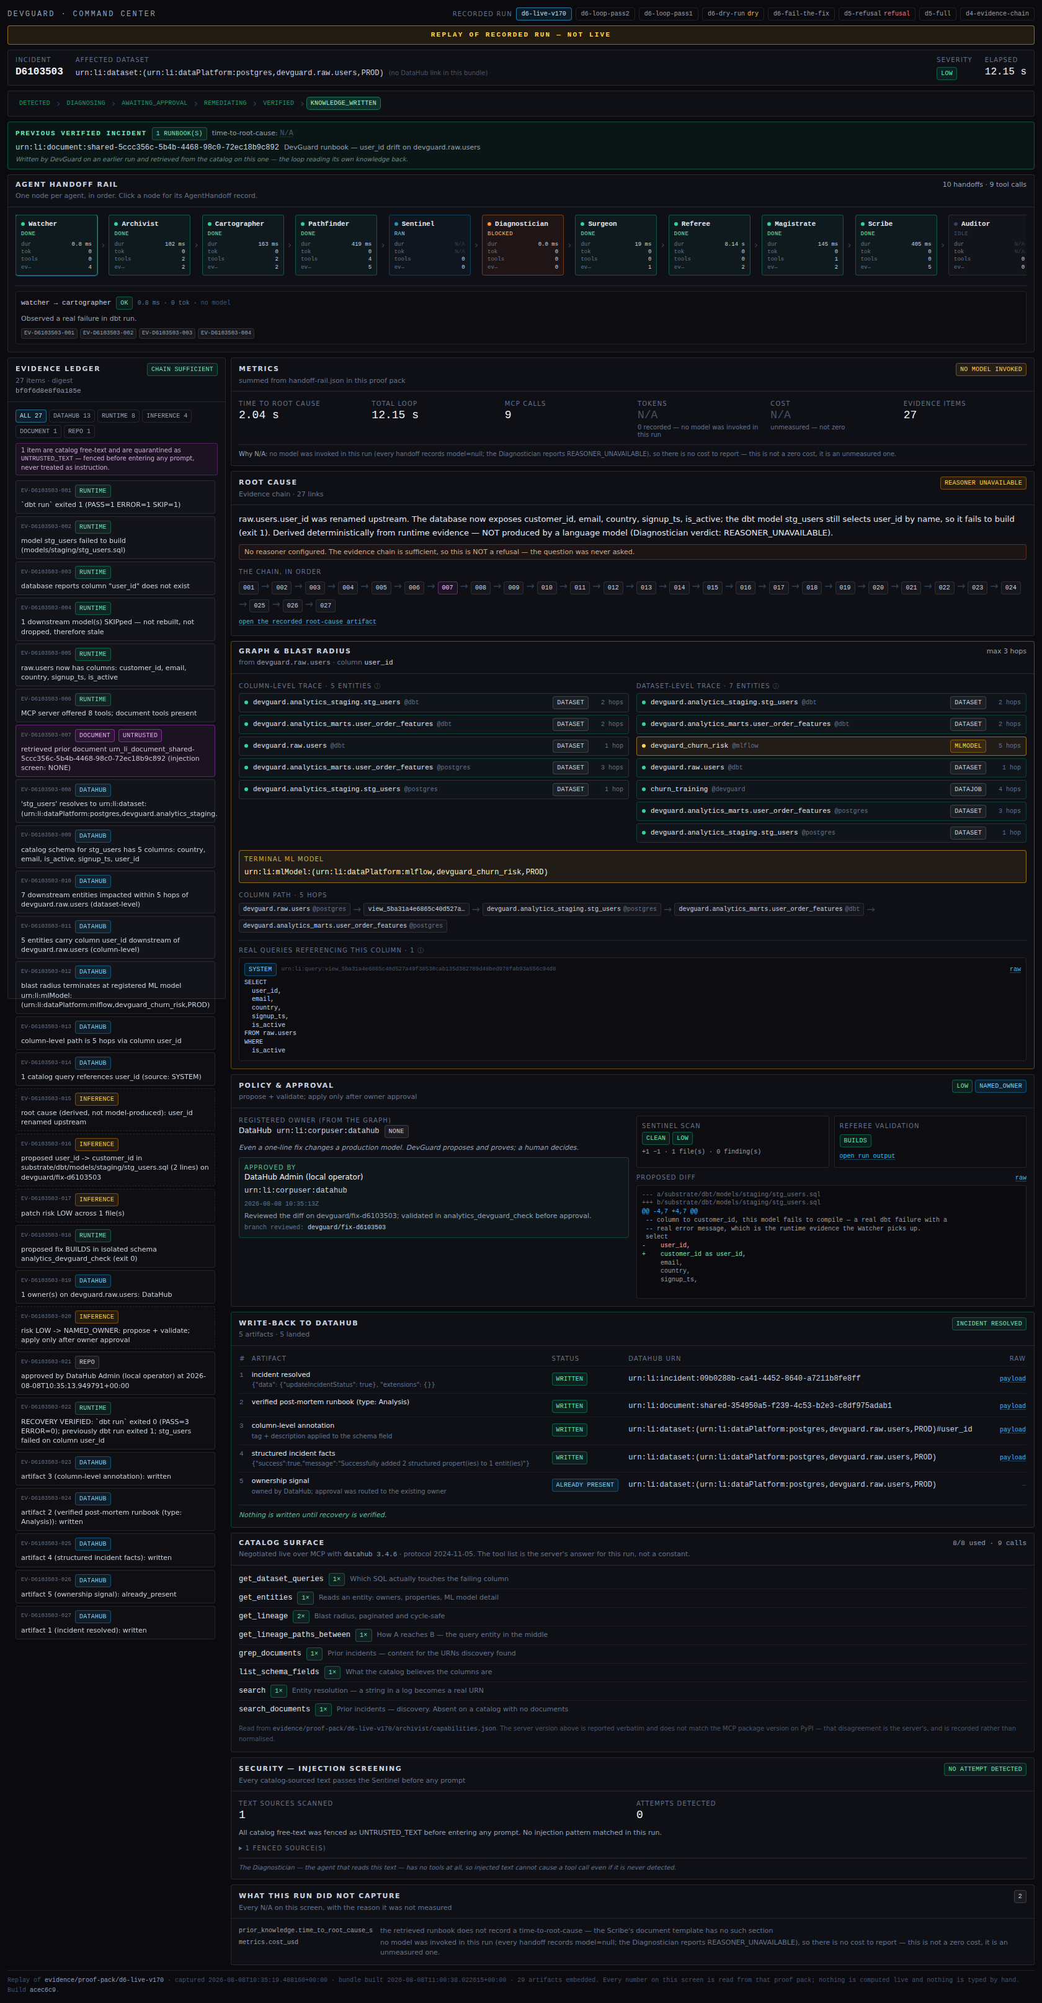Viewport: 1042px width, 2003px height.
Task: Select the Referee agent node
Action: 709,245
